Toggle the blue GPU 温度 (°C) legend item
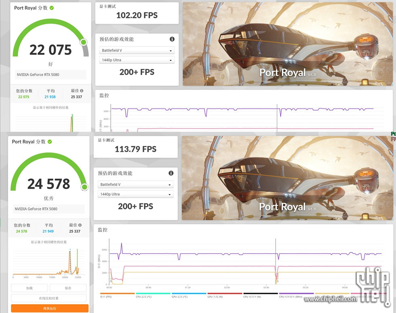 click(189, 295)
